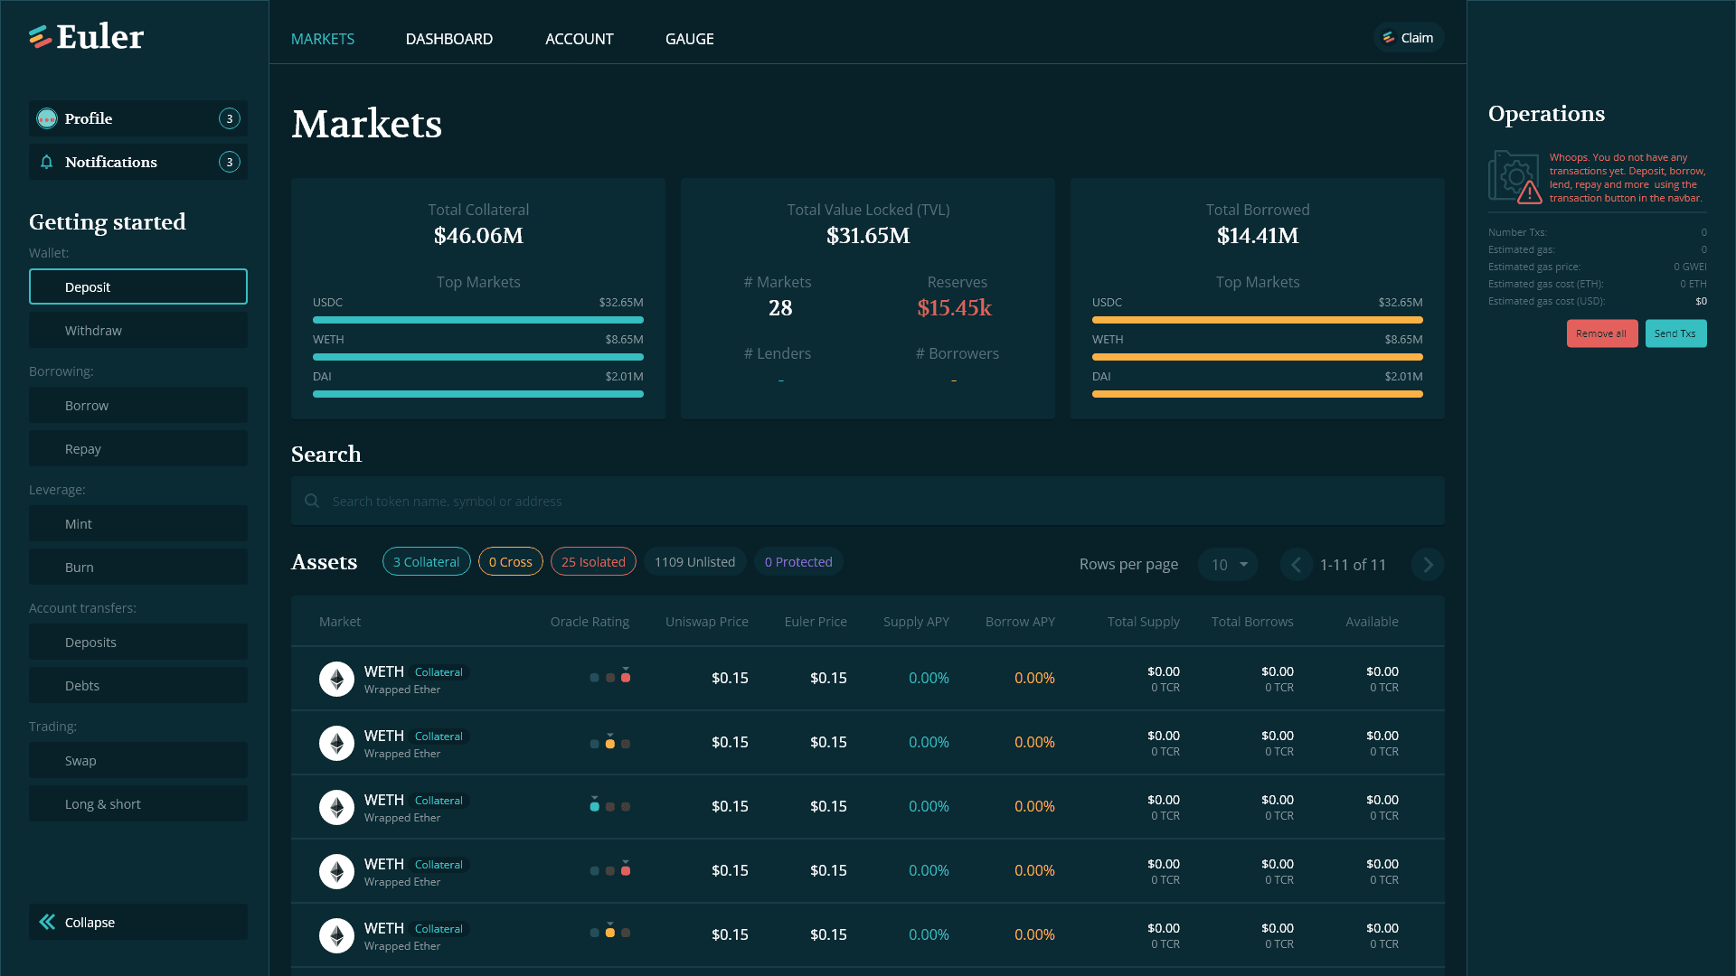Image resolution: width=1736 pixels, height=976 pixels.
Task: Click the Notifications bell icon
Action: tap(47, 163)
